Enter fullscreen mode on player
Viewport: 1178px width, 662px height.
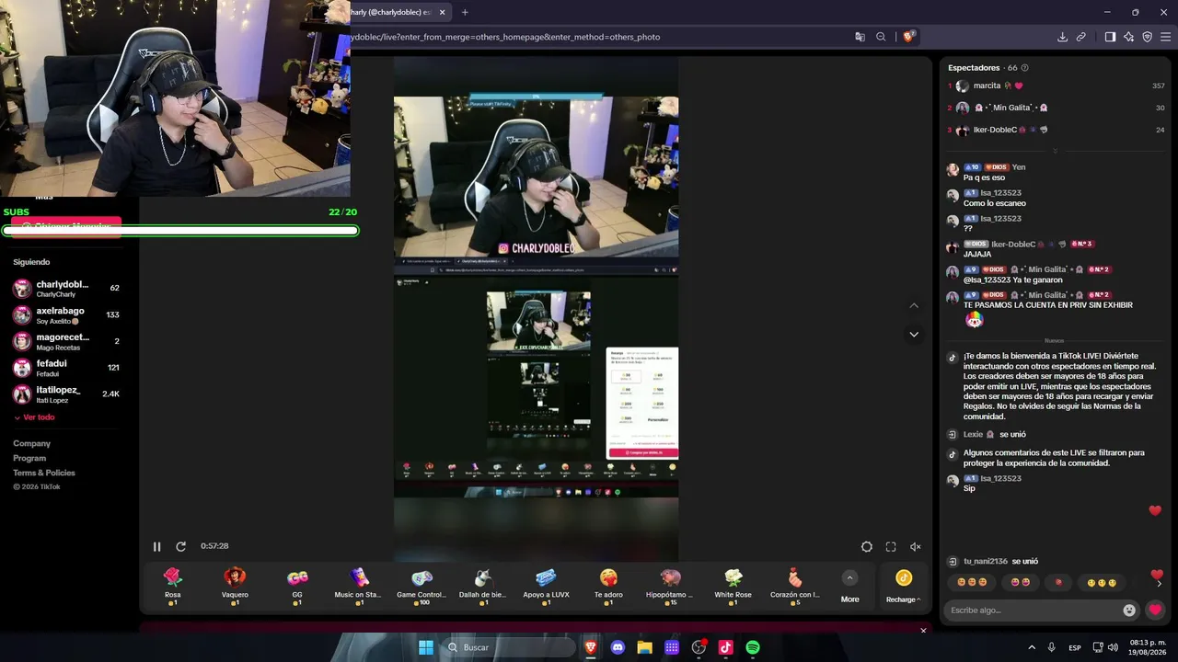point(891,546)
